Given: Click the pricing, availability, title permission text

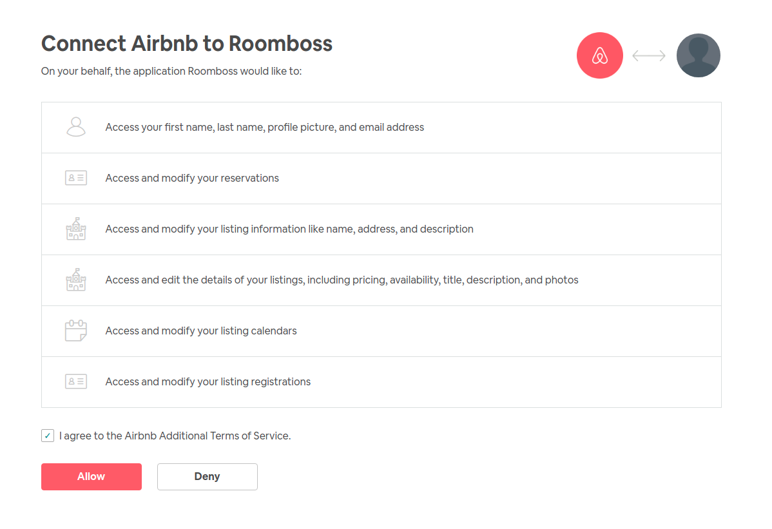Looking at the screenshot, I should click(342, 280).
